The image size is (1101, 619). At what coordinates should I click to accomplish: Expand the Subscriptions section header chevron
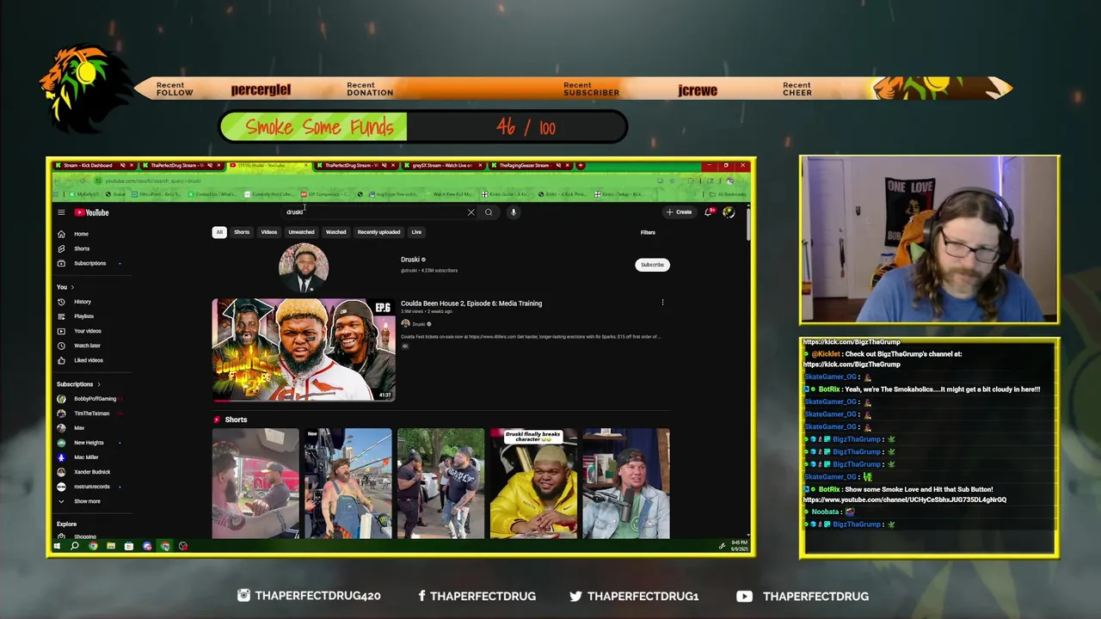coord(99,384)
